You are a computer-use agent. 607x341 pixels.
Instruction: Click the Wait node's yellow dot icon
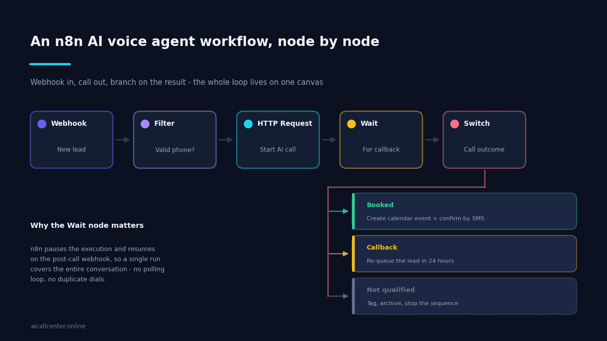[x=352, y=124]
